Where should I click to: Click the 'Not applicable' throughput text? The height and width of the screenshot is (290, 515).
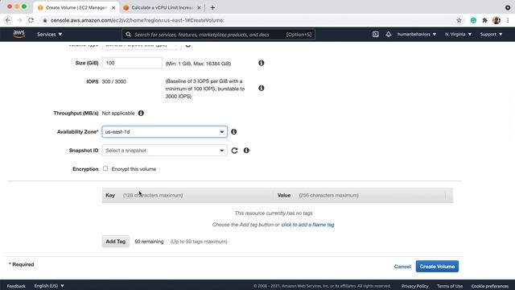coord(118,113)
